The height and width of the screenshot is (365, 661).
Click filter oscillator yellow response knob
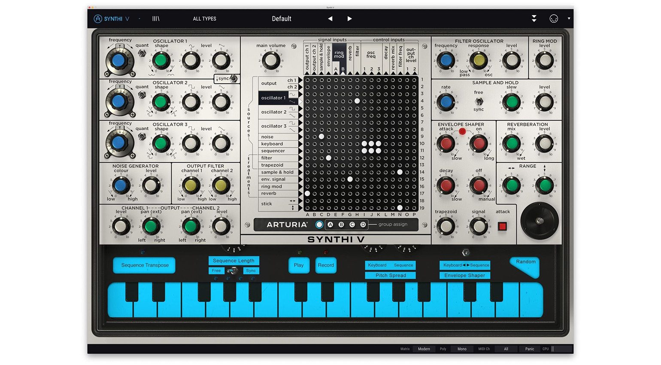[479, 61]
